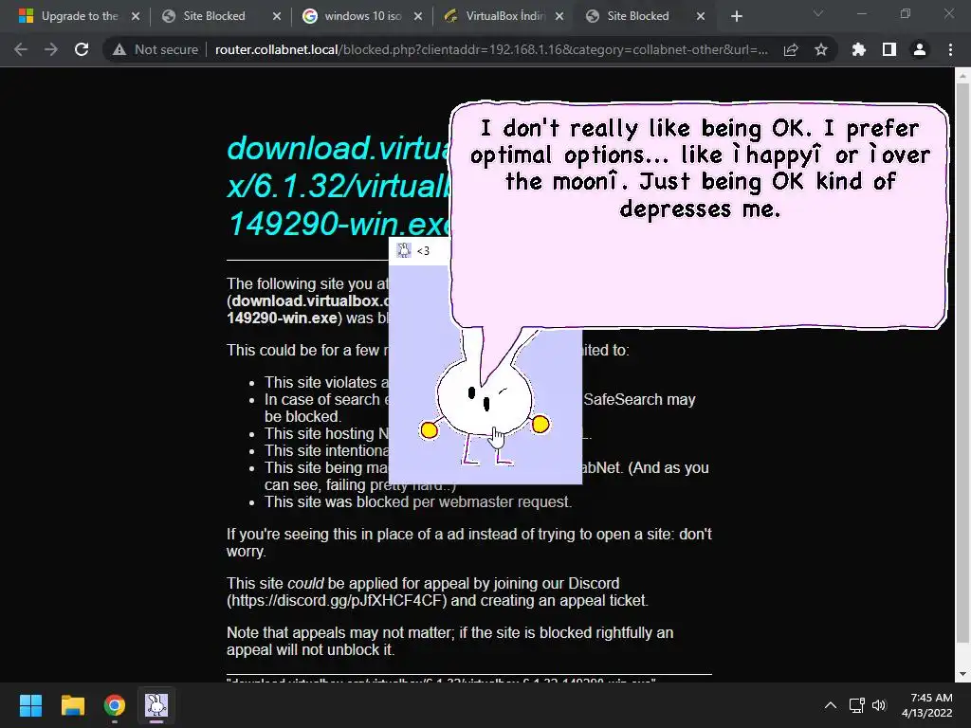Image resolution: width=971 pixels, height=728 pixels.
Task: Click 'Note that appeals may not matter' text
Action: 449,642
